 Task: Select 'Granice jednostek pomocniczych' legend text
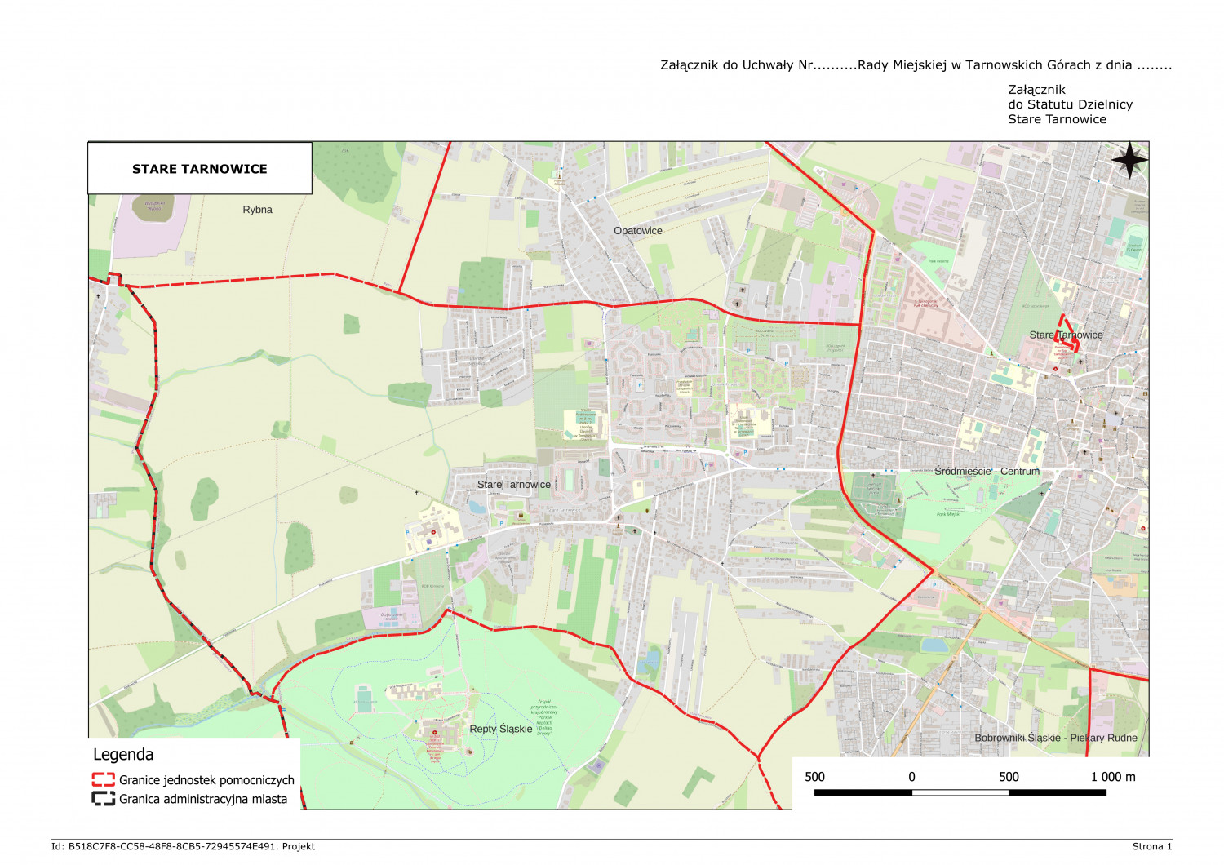point(206,780)
